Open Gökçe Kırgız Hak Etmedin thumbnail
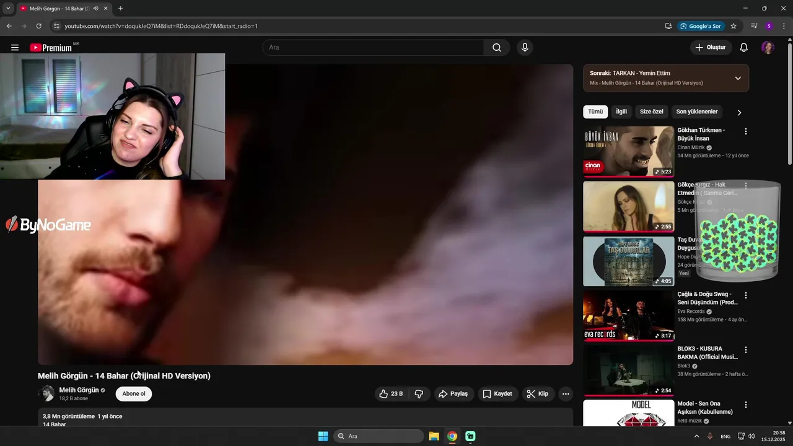This screenshot has height=446, width=793. tap(628, 206)
